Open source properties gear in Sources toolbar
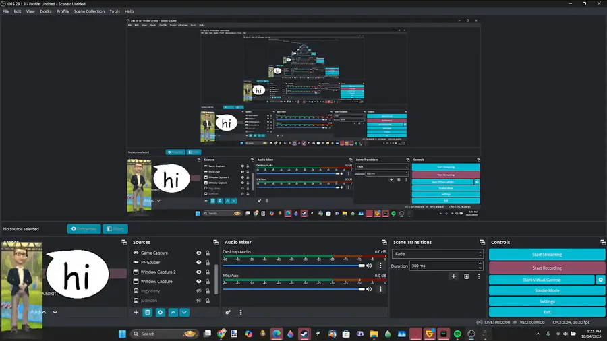Screen dimensions: 607x341 click(161, 313)
